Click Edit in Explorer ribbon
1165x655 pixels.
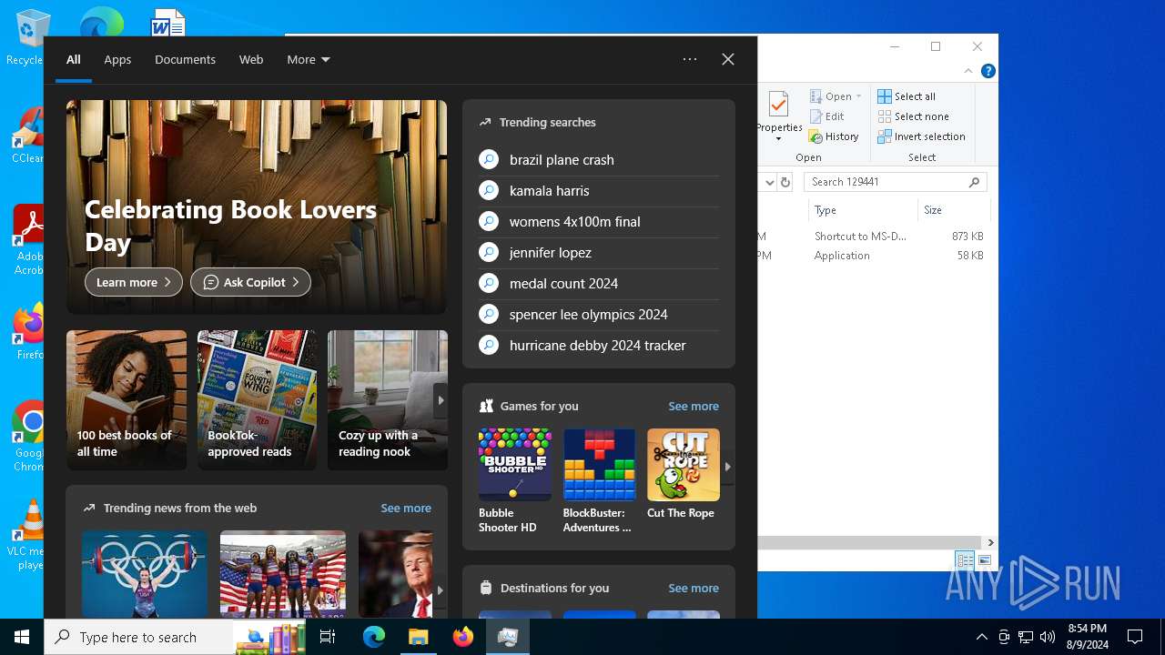point(826,116)
